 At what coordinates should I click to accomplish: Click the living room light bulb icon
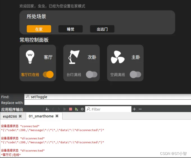(x=30, y=57)
